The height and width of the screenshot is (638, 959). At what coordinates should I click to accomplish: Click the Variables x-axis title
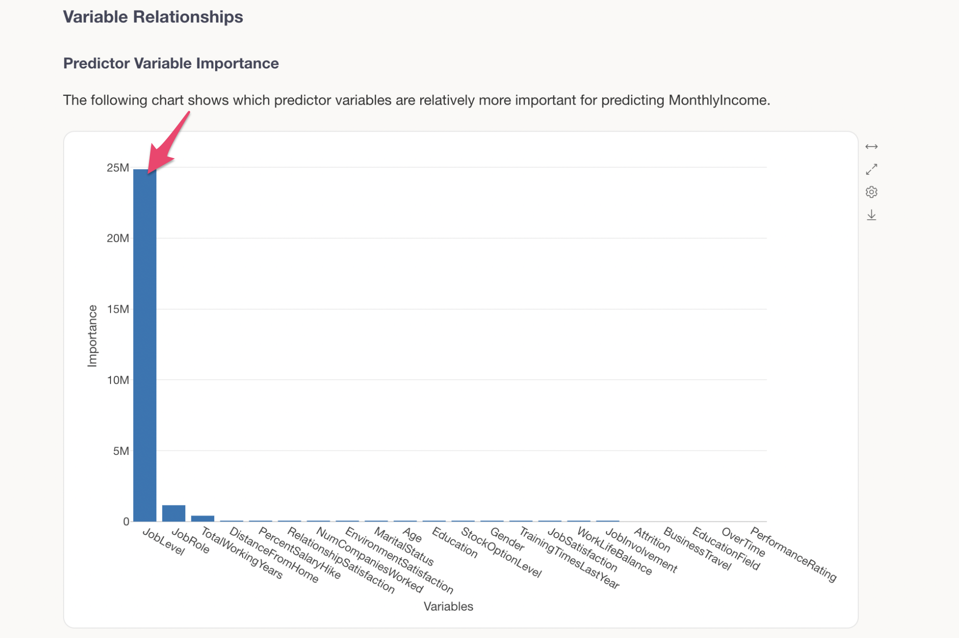pos(448,606)
